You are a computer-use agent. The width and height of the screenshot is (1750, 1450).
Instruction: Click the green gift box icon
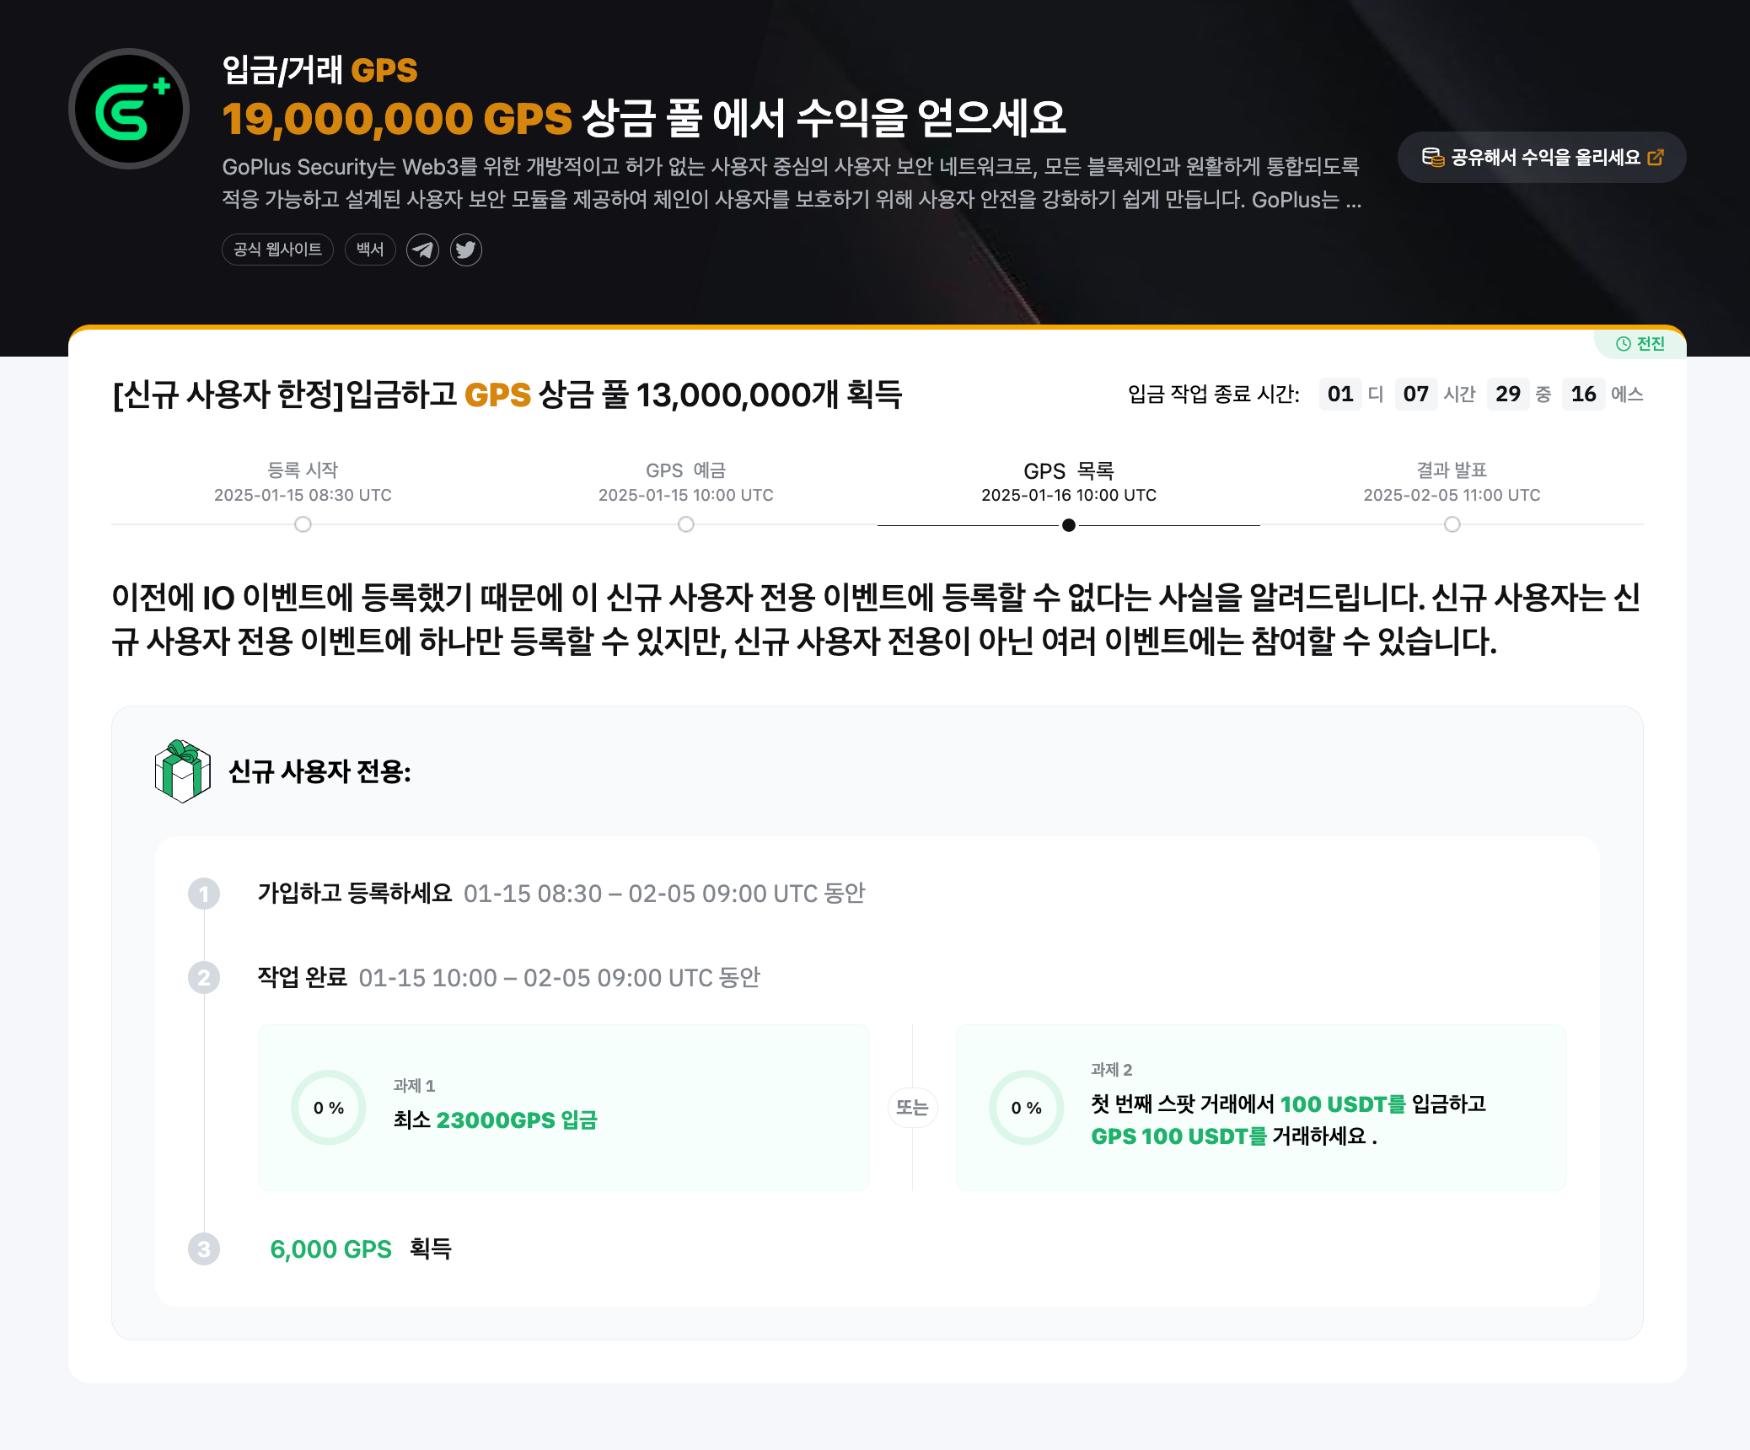(x=183, y=771)
